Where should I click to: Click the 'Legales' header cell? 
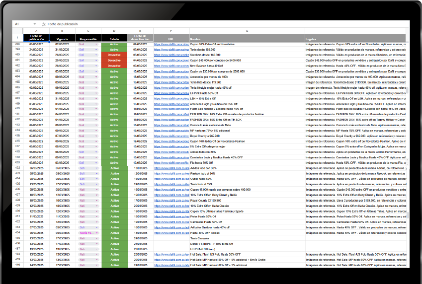[x=355, y=38]
